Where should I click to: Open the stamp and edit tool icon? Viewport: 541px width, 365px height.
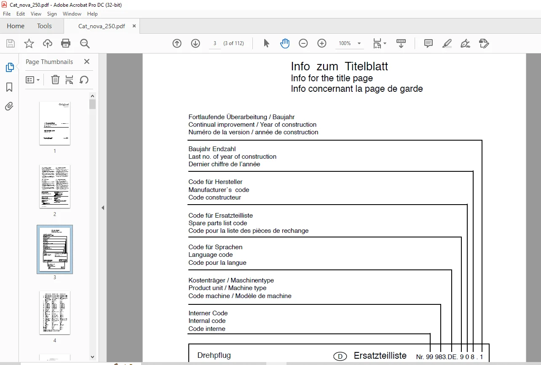(x=484, y=43)
